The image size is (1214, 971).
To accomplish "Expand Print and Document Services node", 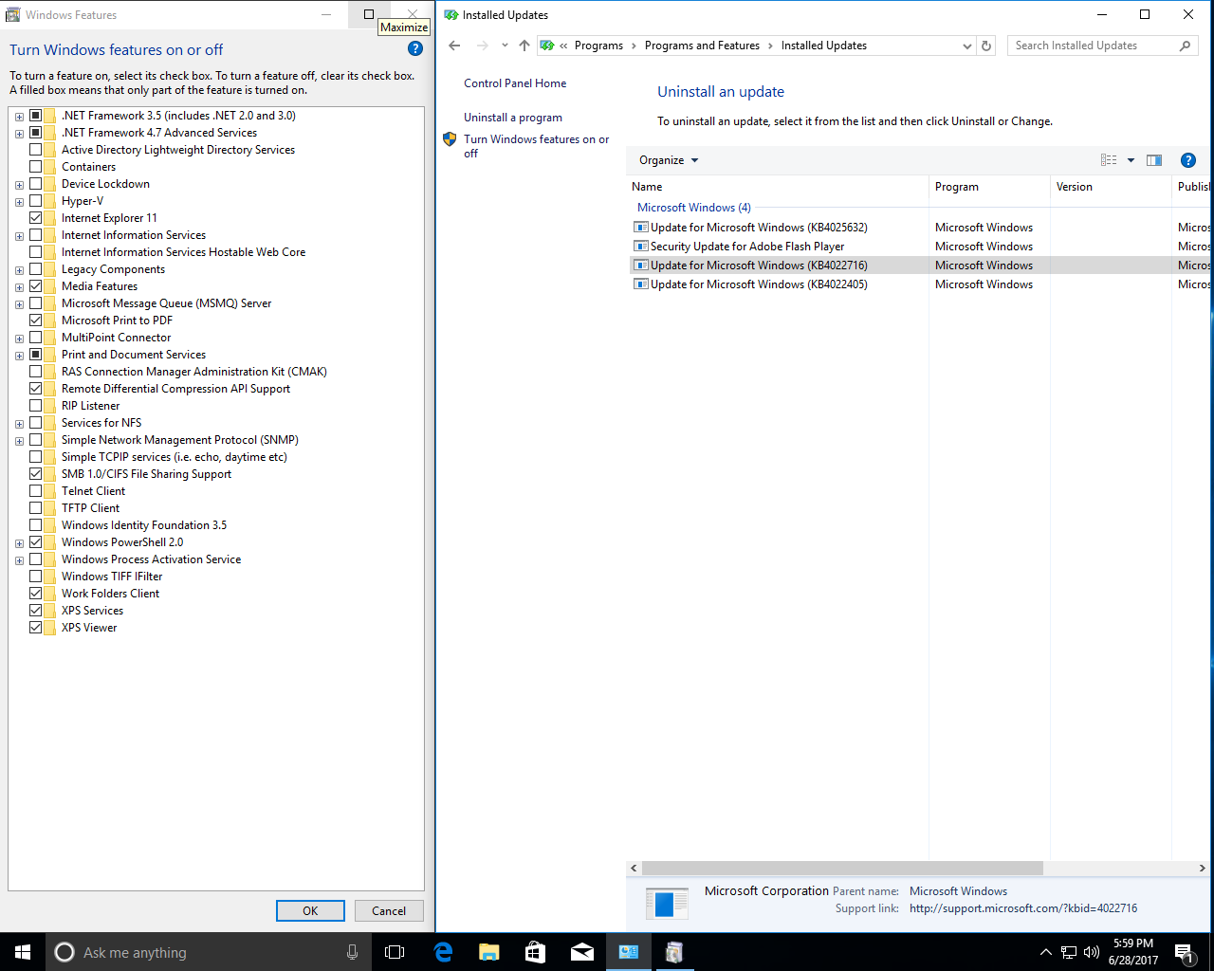I will (x=19, y=356).
